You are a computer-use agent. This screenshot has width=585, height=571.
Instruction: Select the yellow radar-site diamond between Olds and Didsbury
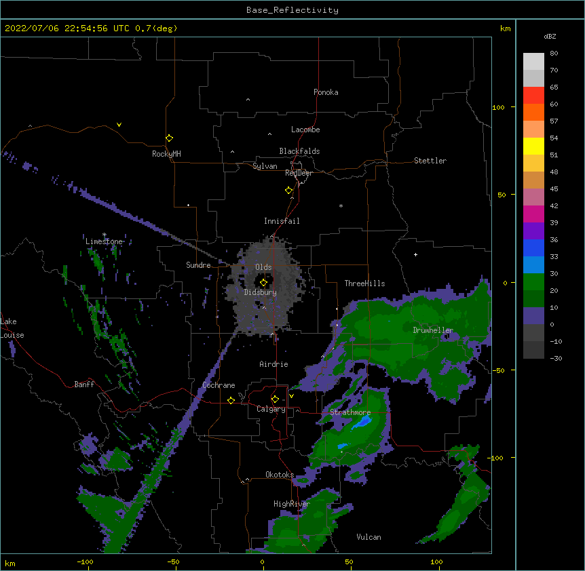coord(263,282)
